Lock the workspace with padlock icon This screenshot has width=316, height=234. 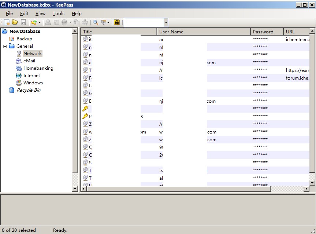click(117, 22)
